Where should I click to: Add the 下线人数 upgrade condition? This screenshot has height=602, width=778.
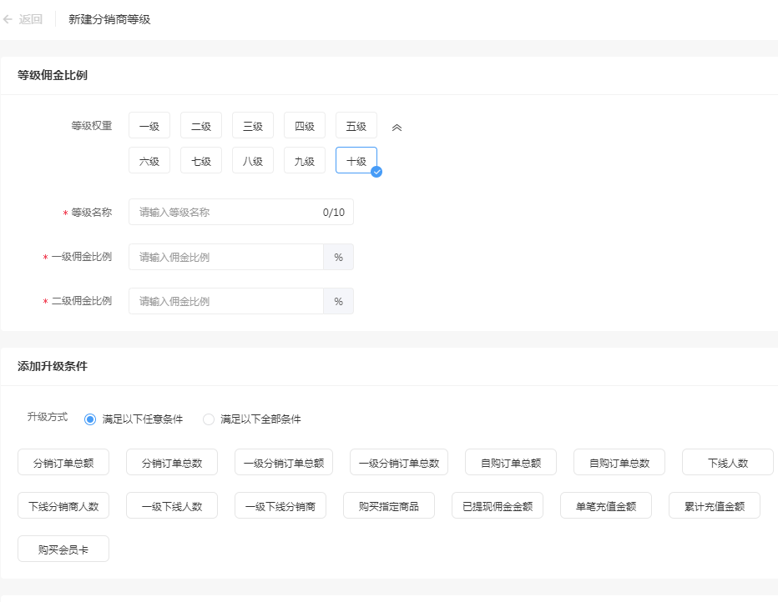(x=728, y=463)
